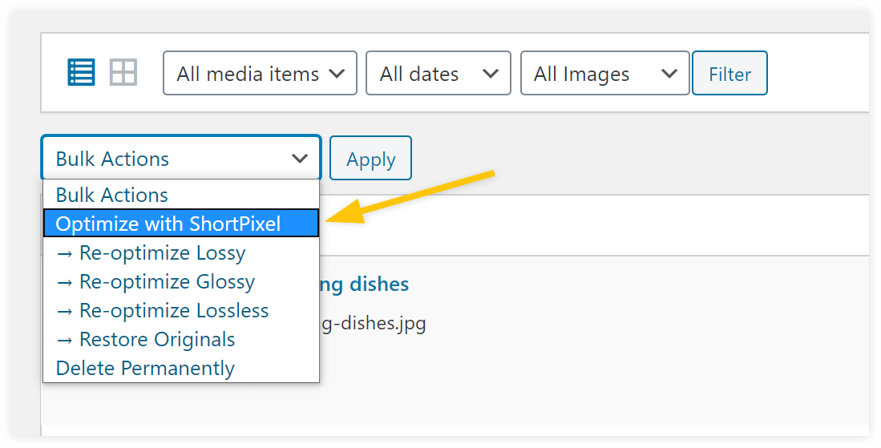The image size is (881, 448).
Task: Choose Bulk Actions option in list
Action: pyautogui.click(x=181, y=195)
